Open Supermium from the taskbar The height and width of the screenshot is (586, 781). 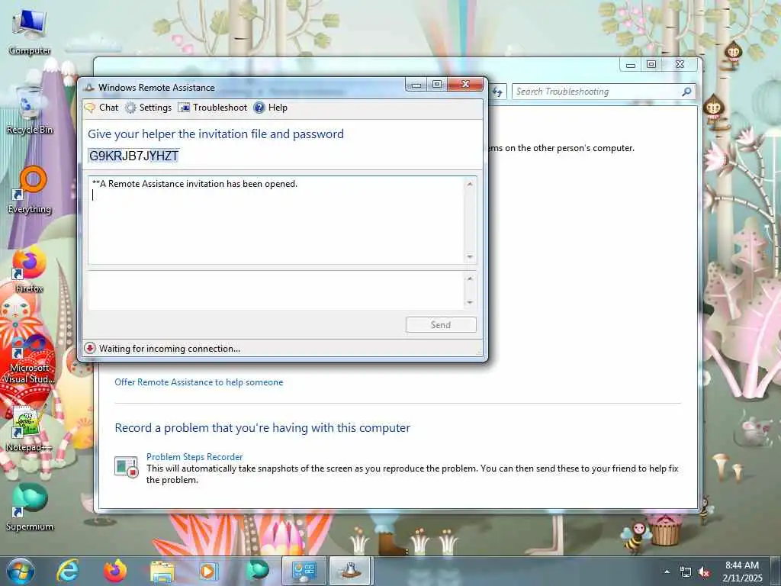coord(257,571)
